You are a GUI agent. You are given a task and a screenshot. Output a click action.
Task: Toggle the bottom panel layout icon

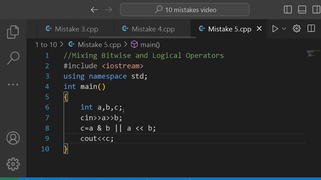click(302, 9)
